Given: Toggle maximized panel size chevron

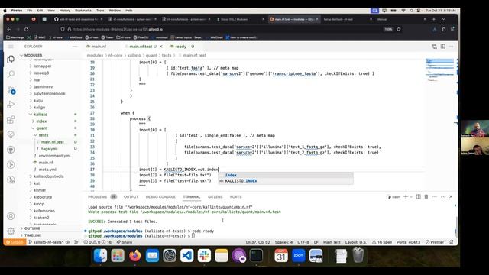Looking at the screenshot, I should [x=442, y=197].
